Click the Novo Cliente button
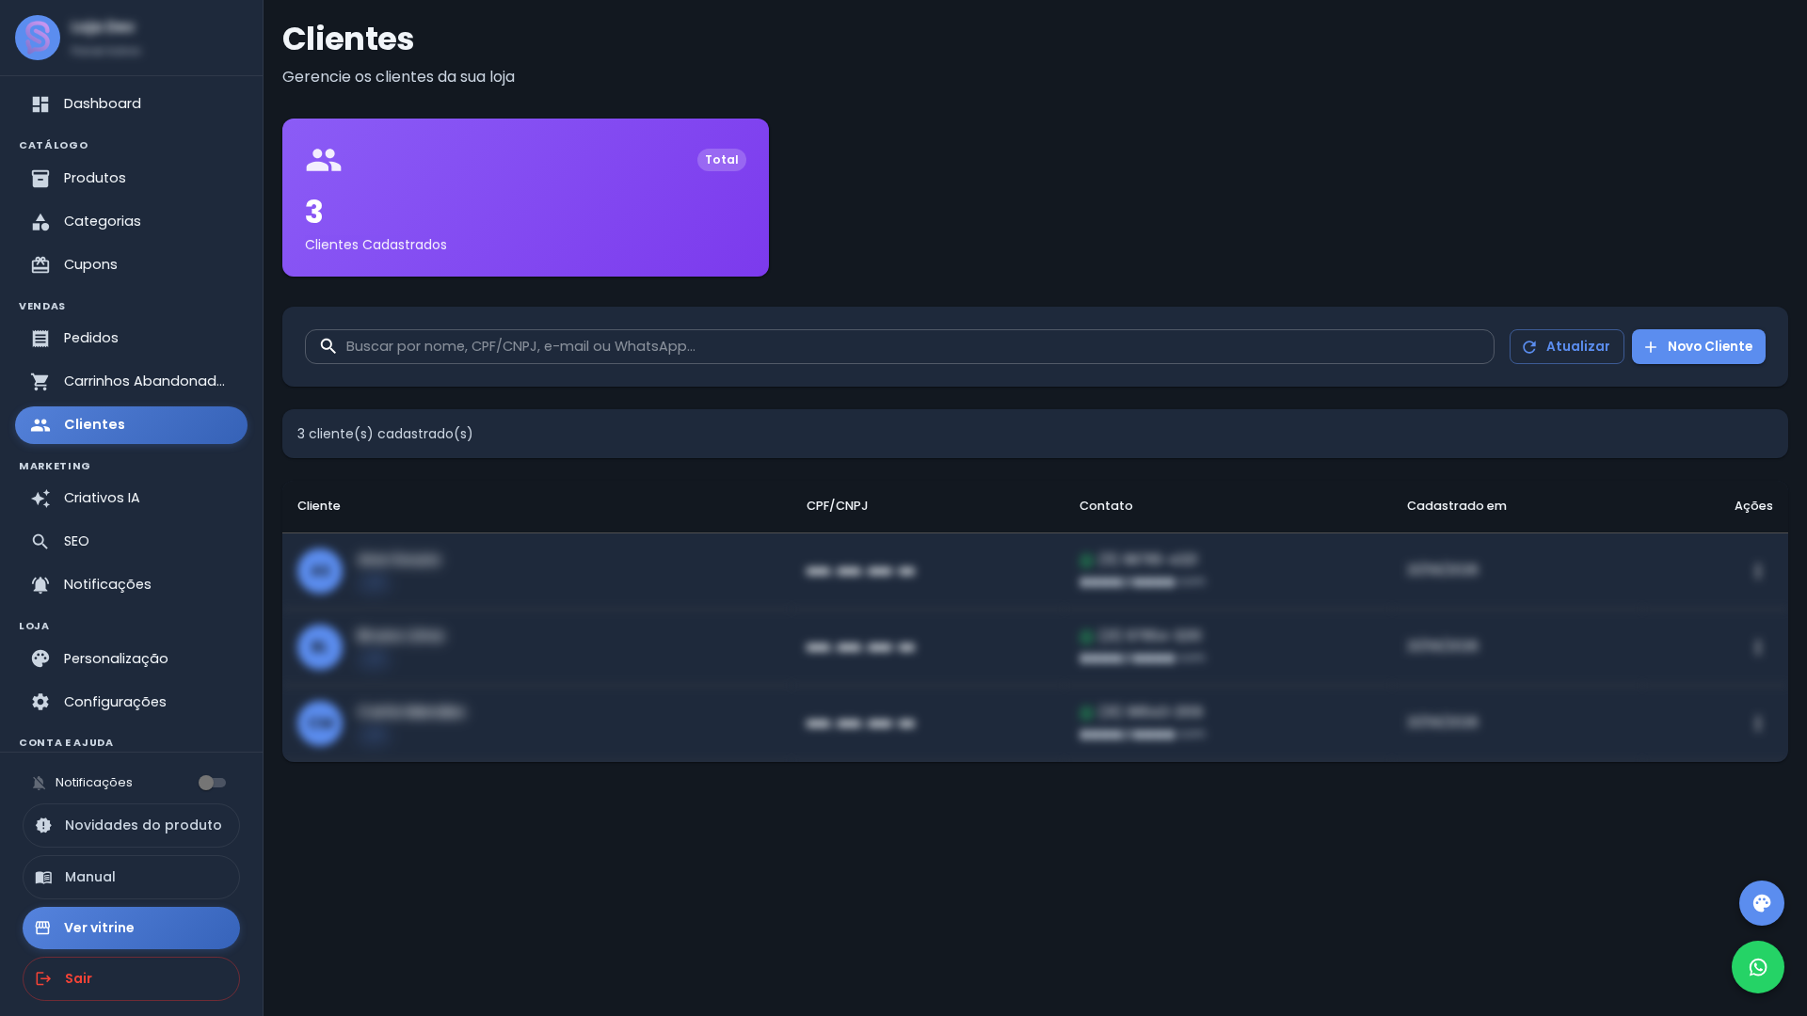 pos(1698,346)
